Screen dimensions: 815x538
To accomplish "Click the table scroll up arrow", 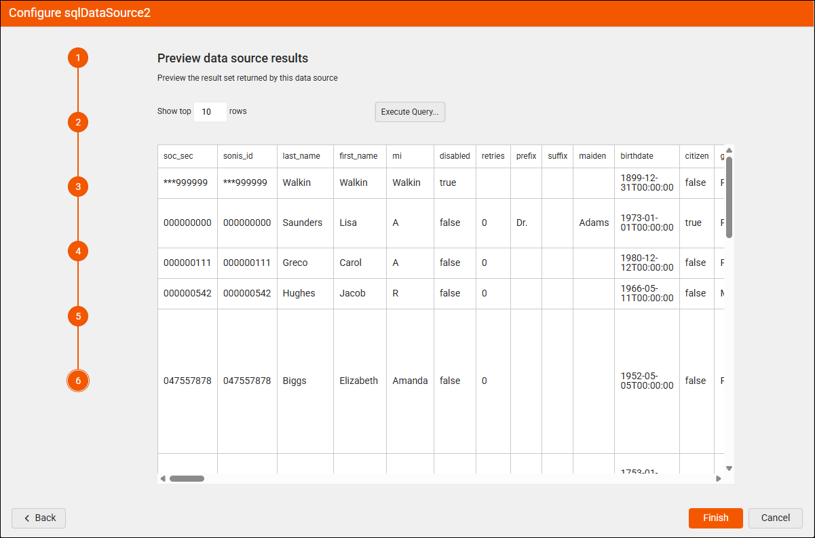I will 729,151.
